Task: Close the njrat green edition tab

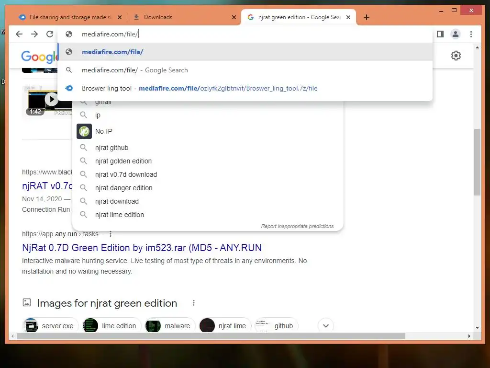Action: point(348,17)
